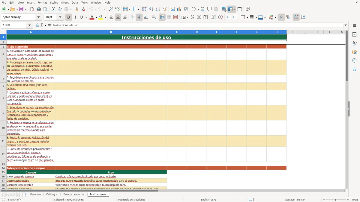Open background color dropdown arrow
This screenshot has width=360, height=202.
(105, 17)
